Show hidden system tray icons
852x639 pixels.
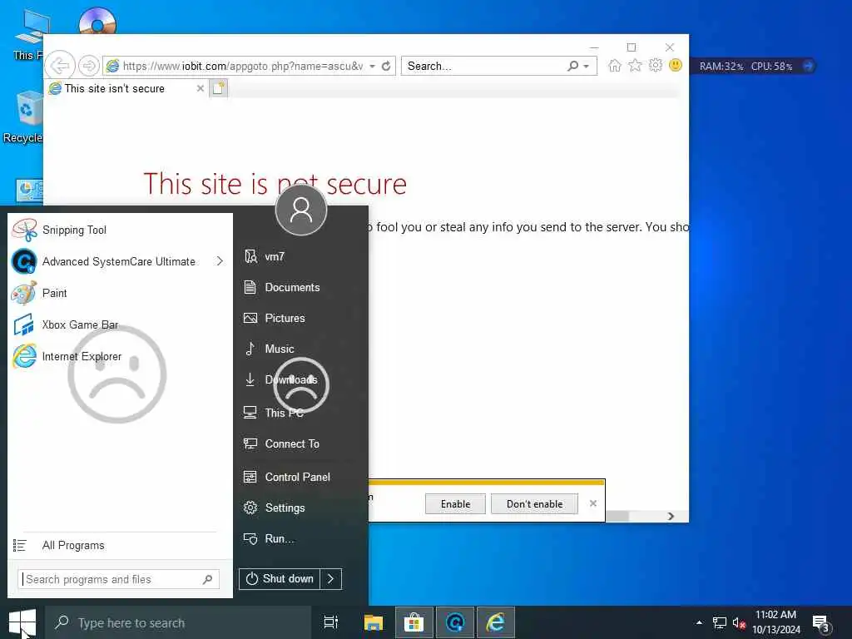tap(699, 622)
